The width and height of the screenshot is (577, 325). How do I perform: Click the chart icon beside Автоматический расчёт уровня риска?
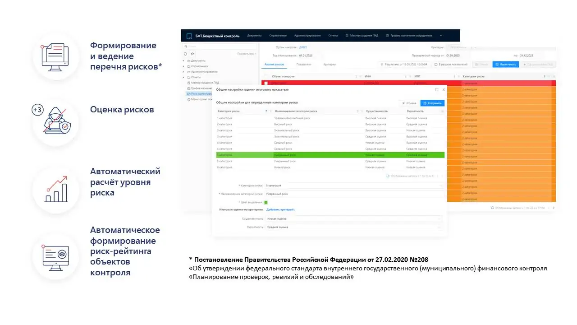(x=56, y=190)
